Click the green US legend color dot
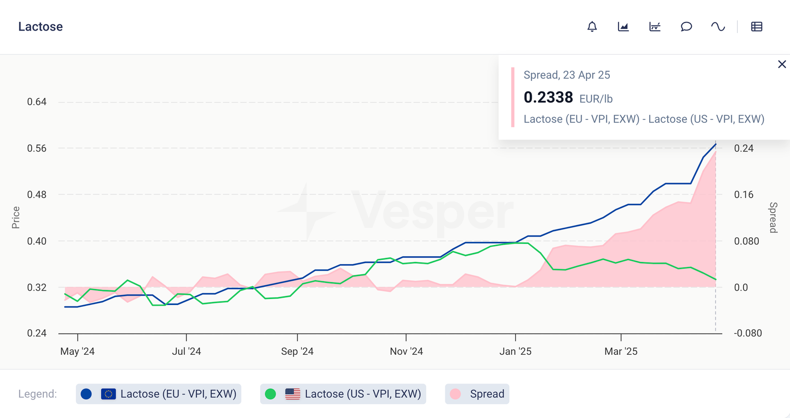Screen dimensions: 790x418 pos(271,394)
